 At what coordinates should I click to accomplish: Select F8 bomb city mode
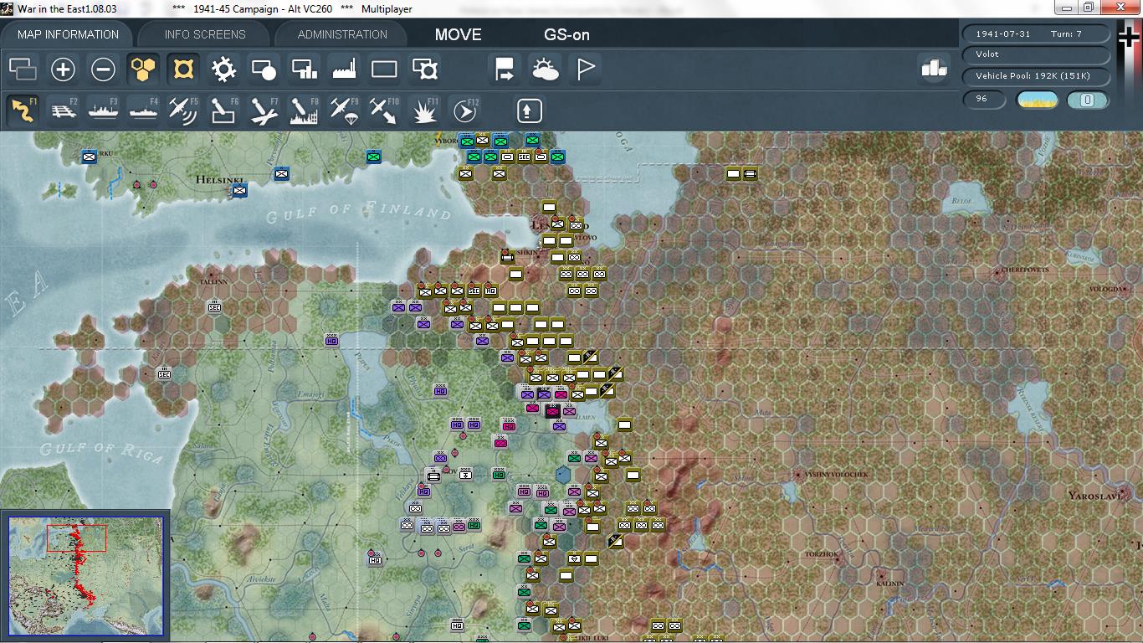coord(304,111)
